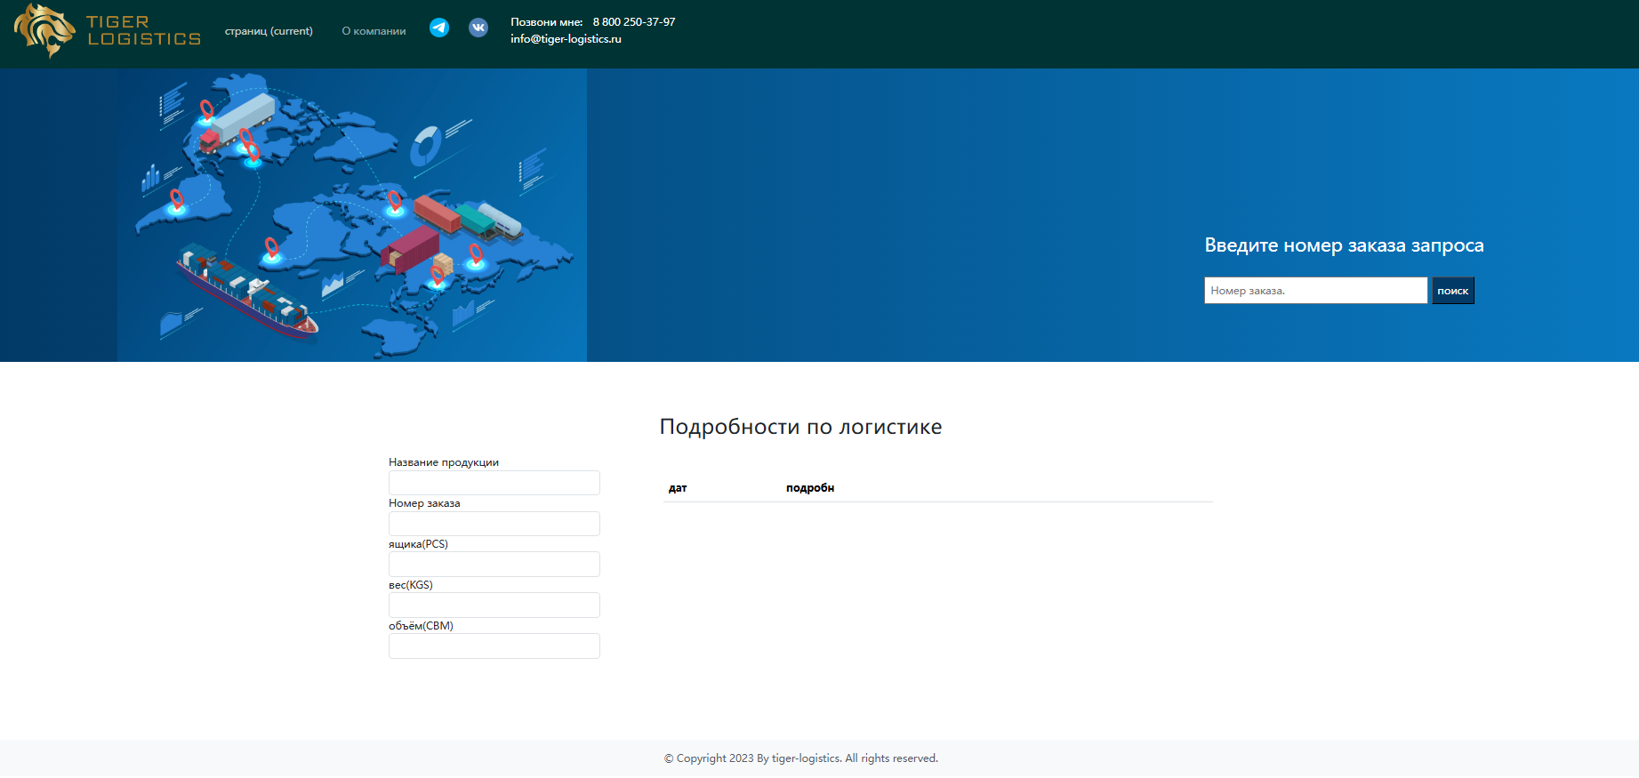This screenshot has width=1639, height=778.
Task: Click the поиск search button
Action: (1452, 291)
